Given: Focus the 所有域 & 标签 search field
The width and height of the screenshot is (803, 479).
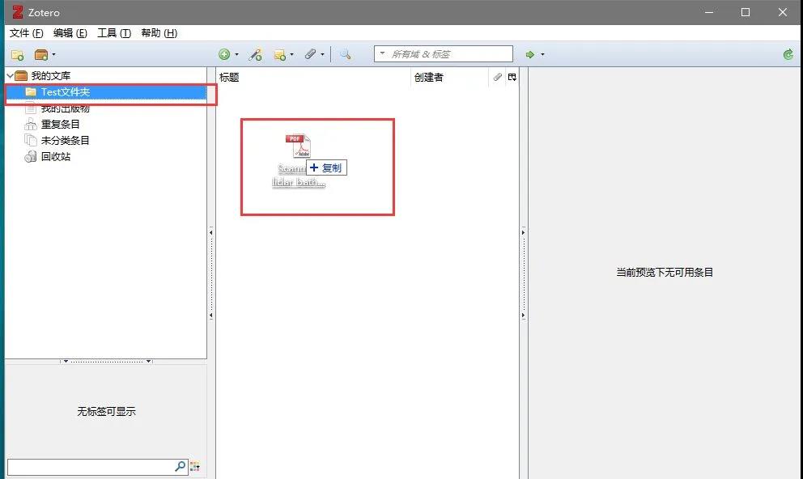Looking at the screenshot, I should tap(444, 53).
